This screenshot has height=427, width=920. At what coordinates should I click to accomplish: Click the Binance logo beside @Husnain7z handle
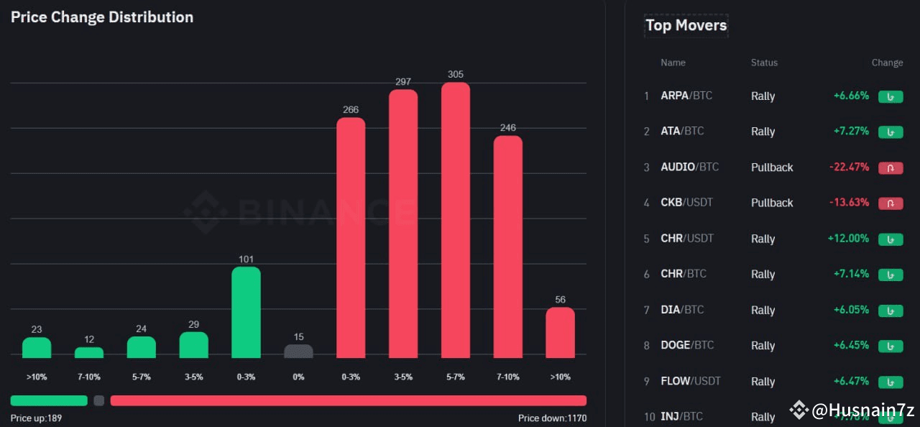point(798,411)
